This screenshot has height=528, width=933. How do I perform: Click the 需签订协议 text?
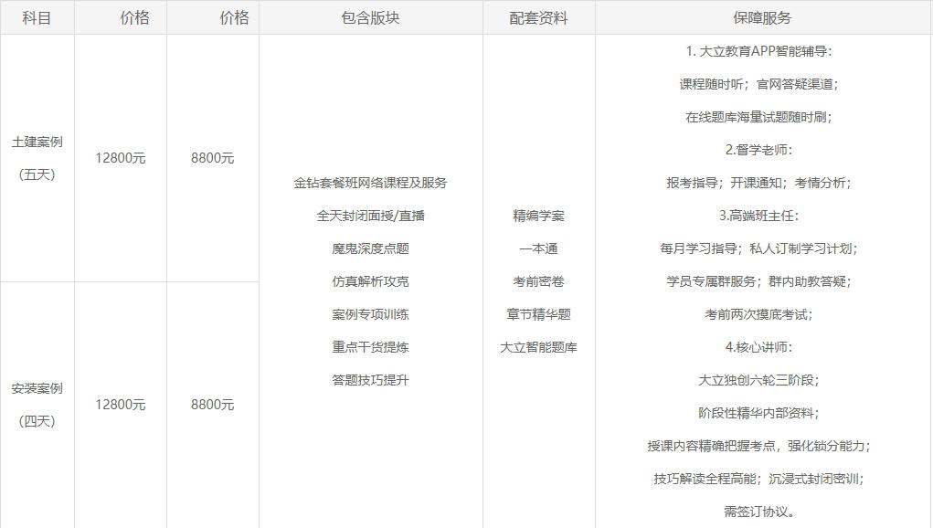[x=758, y=512]
